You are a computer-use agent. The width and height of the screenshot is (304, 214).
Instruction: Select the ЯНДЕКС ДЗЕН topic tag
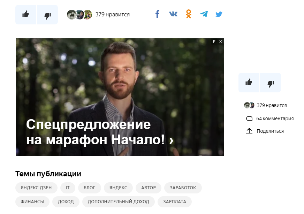click(x=36, y=188)
